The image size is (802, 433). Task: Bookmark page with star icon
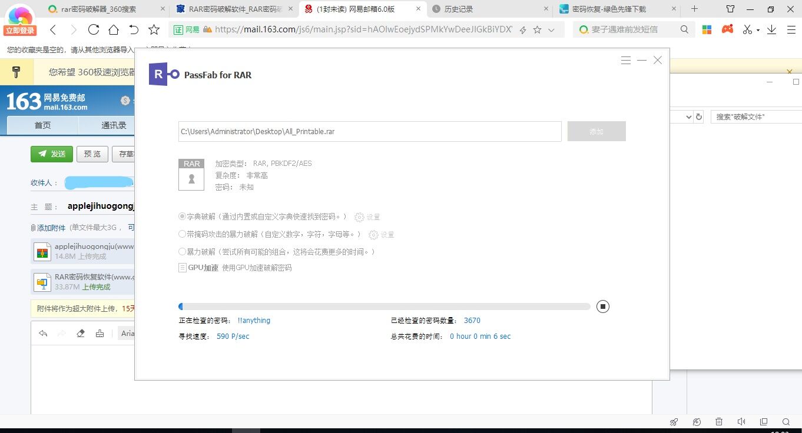(154, 30)
